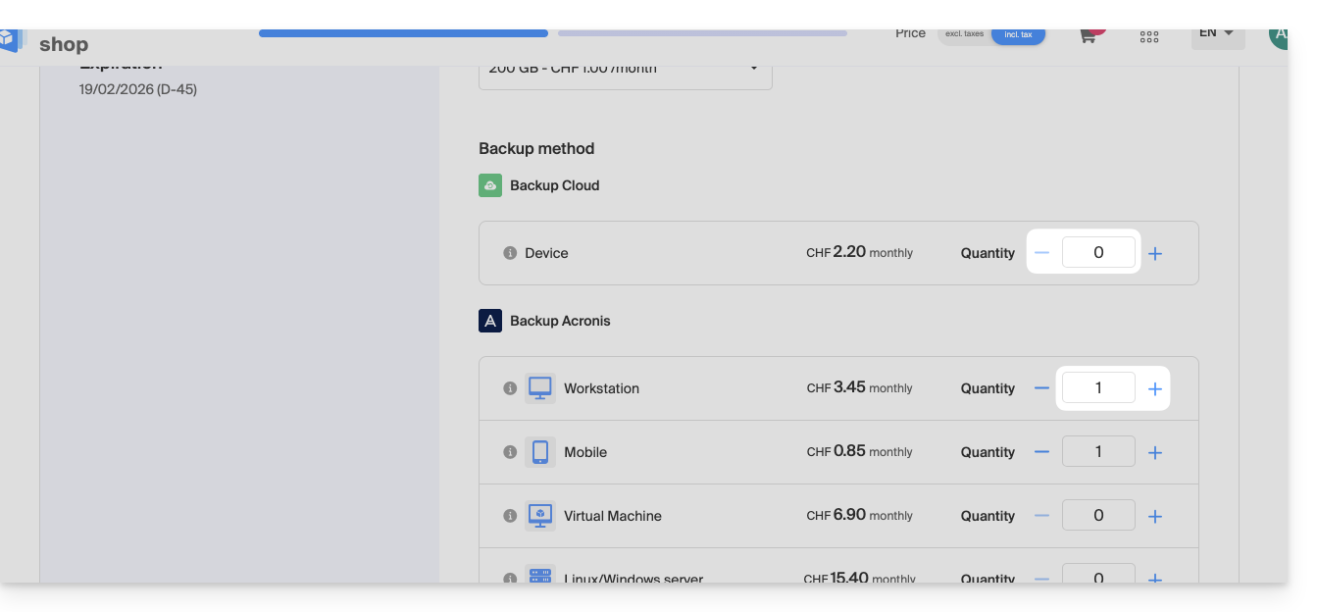Decrease Workstation quantity with minus
The height and width of the screenshot is (612, 1317).
pyautogui.click(x=1041, y=388)
